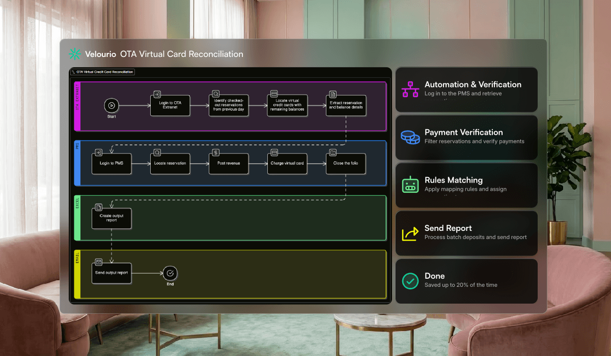Click the robot icon for Rules Matching
611x356 pixels.
[410, 185]
